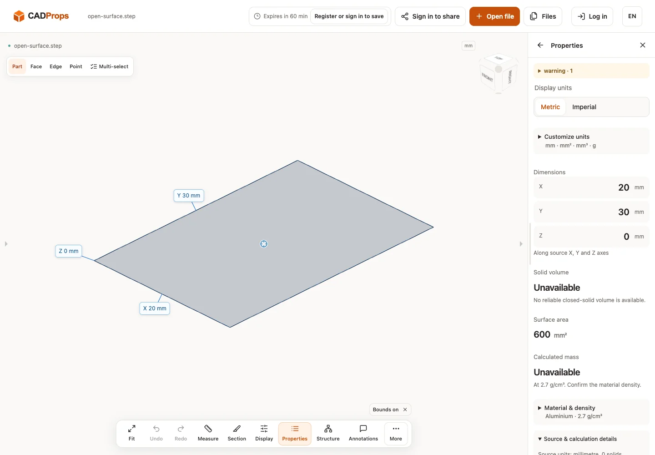
Task: Click the back arrow in Properties panel
Action: point(540,45)
